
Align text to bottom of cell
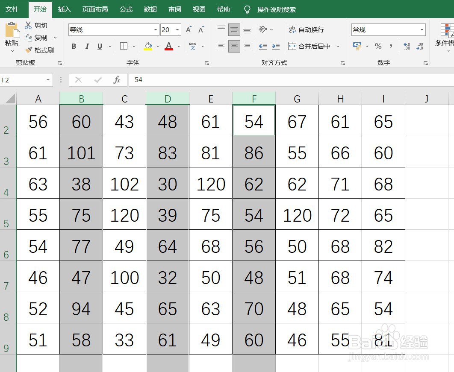pos(247,30)
